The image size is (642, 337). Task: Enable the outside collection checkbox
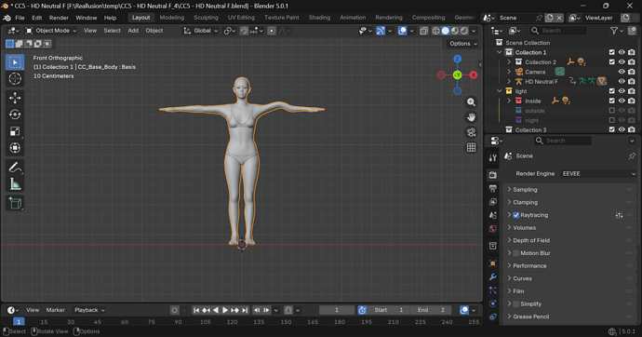[x=611, y=111]
